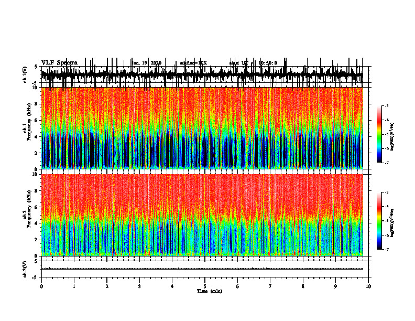Click the "5" tick on ch.1(V) axis
Viewport: 415px width, 321px height.
(x=36, y=67)
